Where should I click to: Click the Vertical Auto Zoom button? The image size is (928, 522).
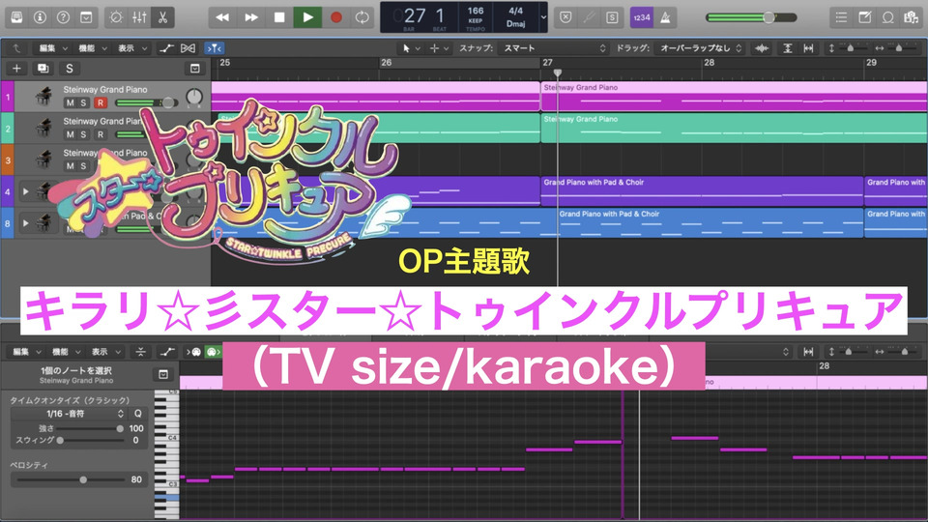tap(788, 48)
